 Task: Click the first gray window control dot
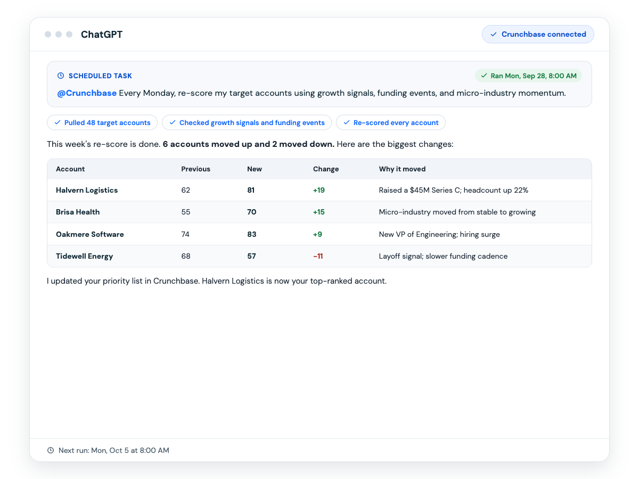[48, 35]
